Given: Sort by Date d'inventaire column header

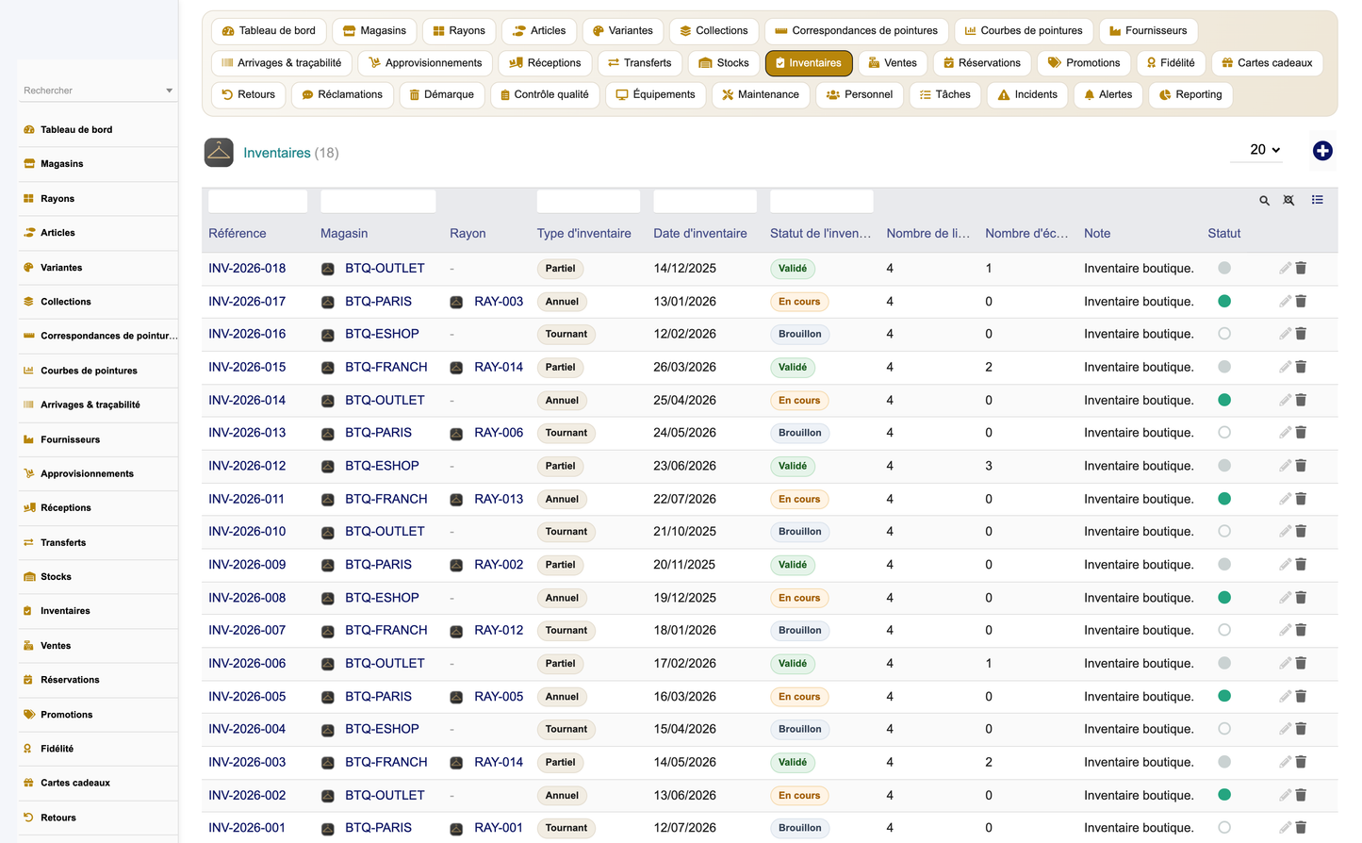Looking at the screenshot, I should (x=700, y=234).
